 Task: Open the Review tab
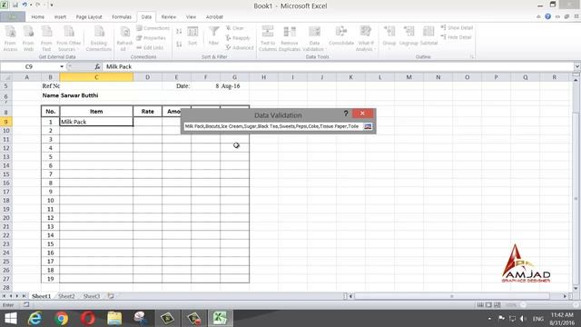pos(169,17)
